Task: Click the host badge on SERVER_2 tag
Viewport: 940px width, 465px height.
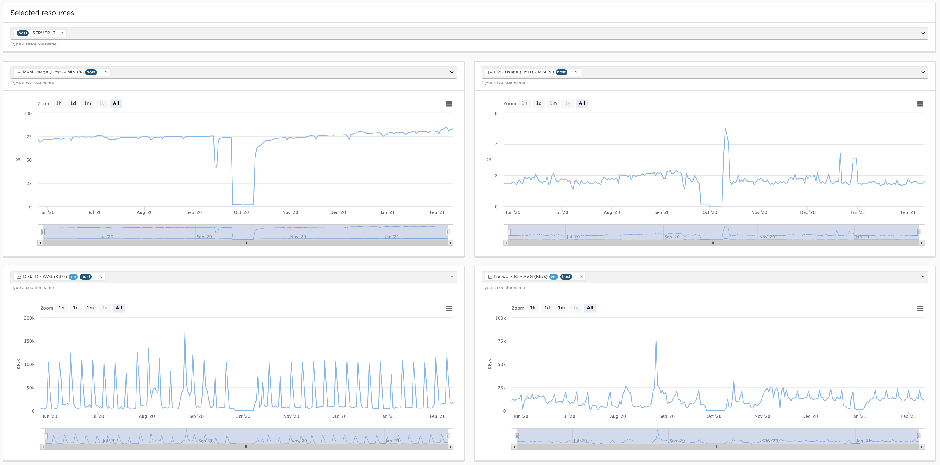Action: click(23, 33)
